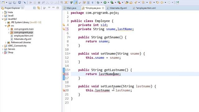Click the Last Edit Location icon
The width and height of the screenshot is (199, 112).
point(158,2)
